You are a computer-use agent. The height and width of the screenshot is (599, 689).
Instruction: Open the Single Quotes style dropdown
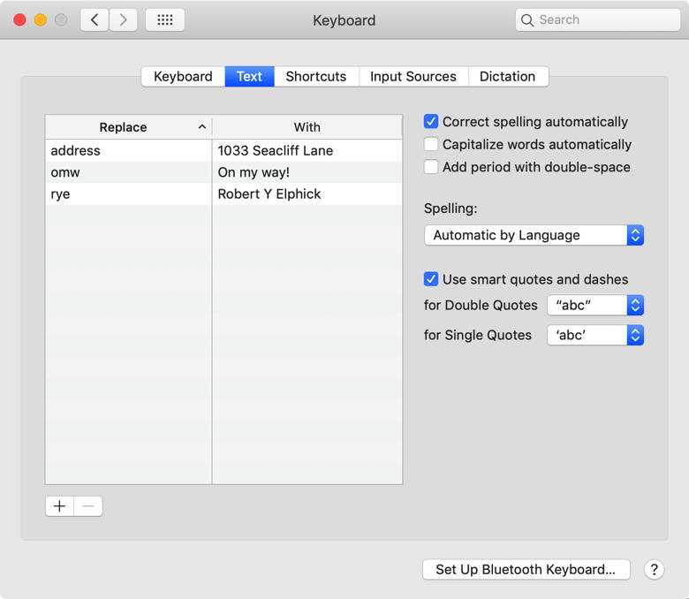tap(594, 335)
